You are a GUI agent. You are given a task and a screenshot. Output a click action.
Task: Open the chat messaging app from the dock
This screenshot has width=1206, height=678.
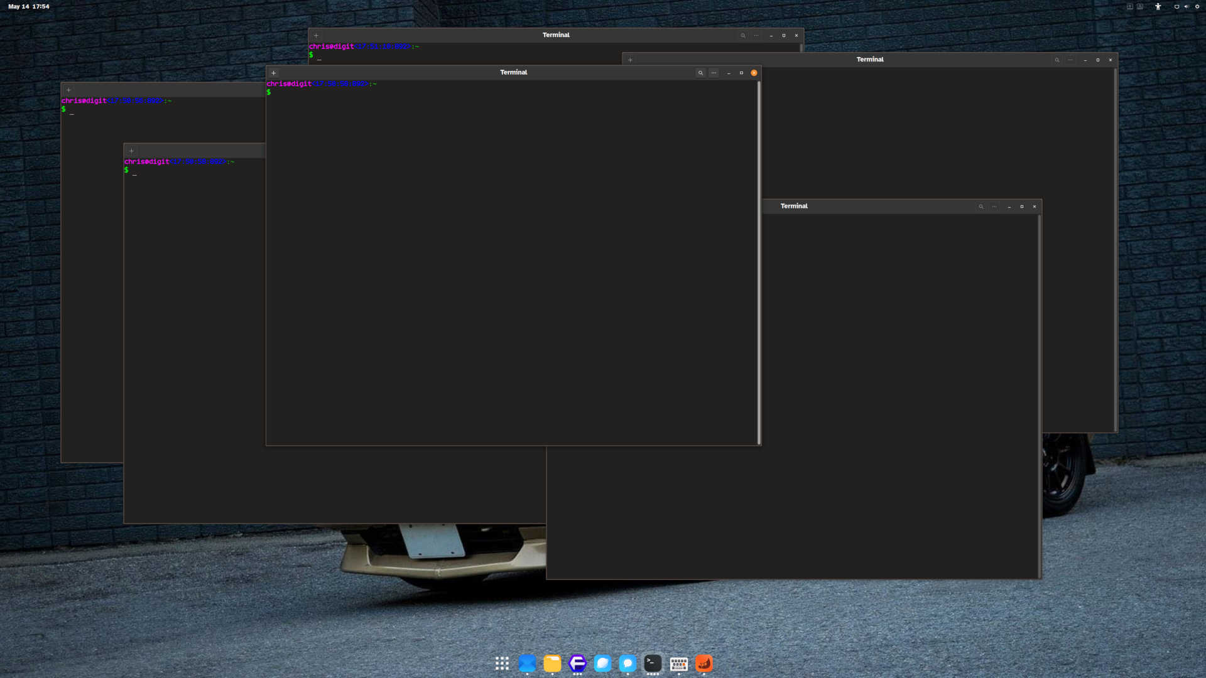pyautogui.click(x=627, y=664)
